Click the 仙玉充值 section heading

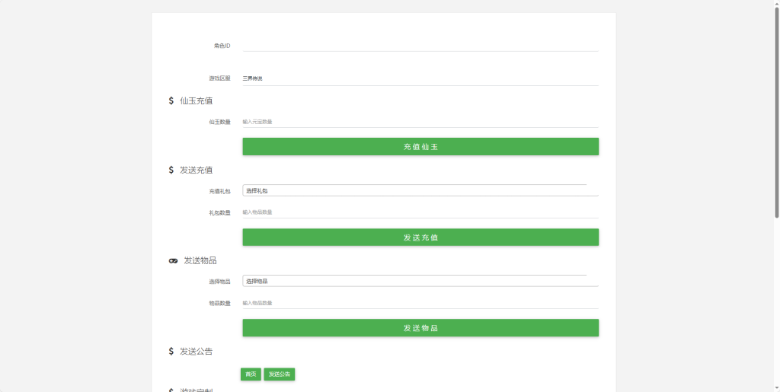pos(196,101)
